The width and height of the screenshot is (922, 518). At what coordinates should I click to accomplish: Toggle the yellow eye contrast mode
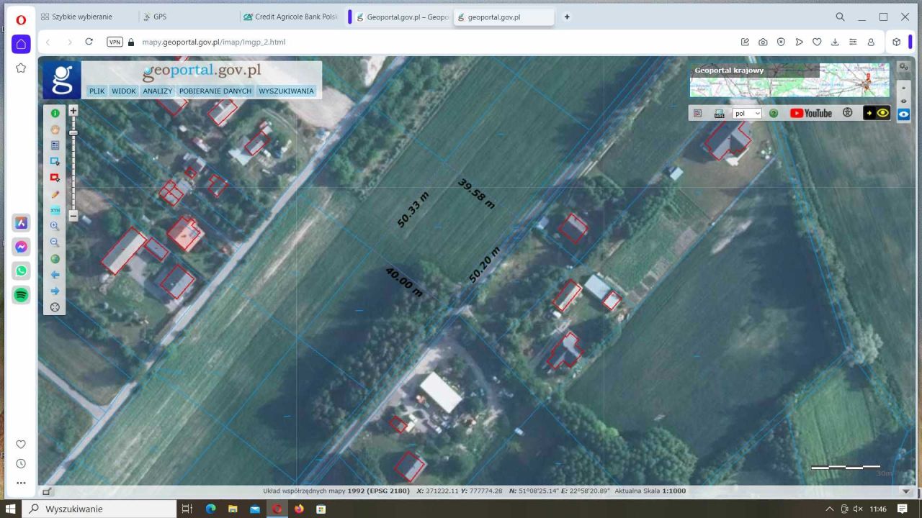884,113
